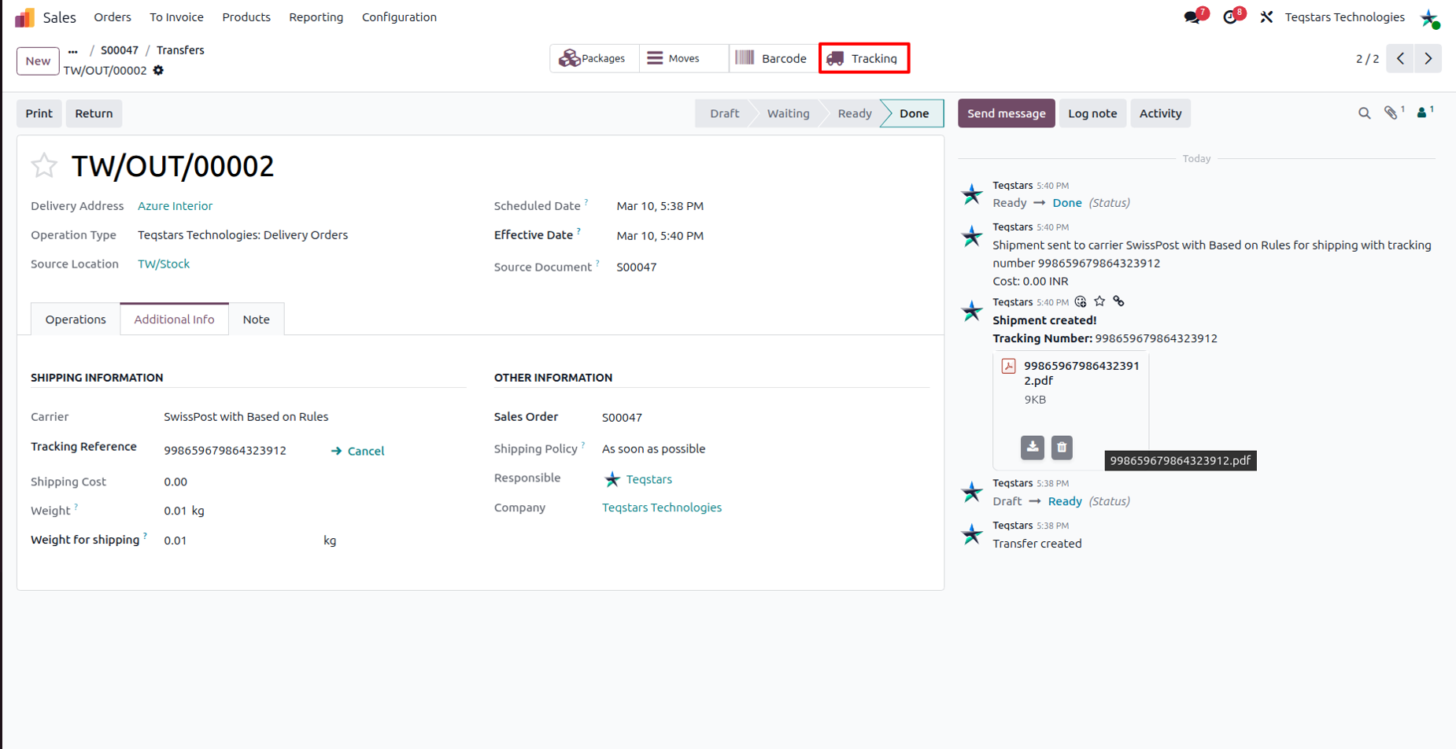Viewport: 1456px width, 749px height.
Task: Click the Activity button
Action: click(1160, 113)
